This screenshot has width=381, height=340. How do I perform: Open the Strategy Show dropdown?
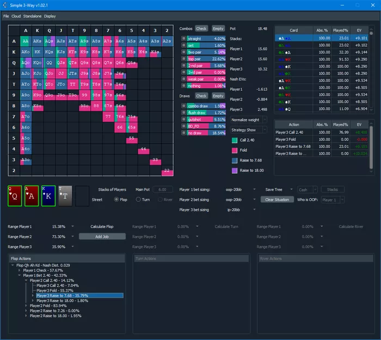[249, 130]
